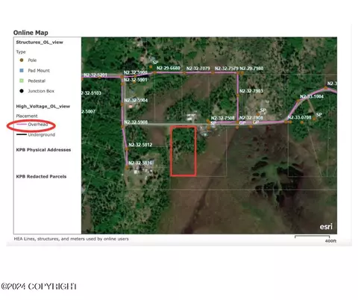Screen dimensions: 358x300
Task: Click map label N2-32-5900
Action: pyautogui.click(x=136, y=72)
